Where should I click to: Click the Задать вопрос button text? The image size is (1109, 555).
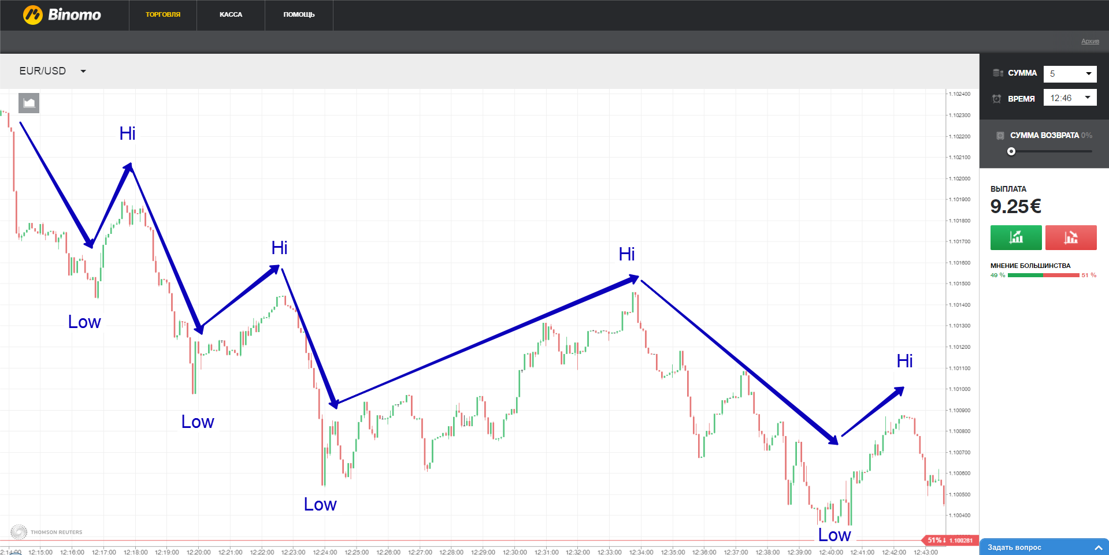click(x=1014, y=547)
